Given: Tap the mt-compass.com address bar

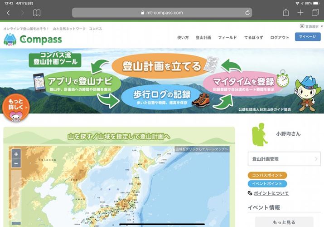Looking at the screenshot, I should [162, 13].
